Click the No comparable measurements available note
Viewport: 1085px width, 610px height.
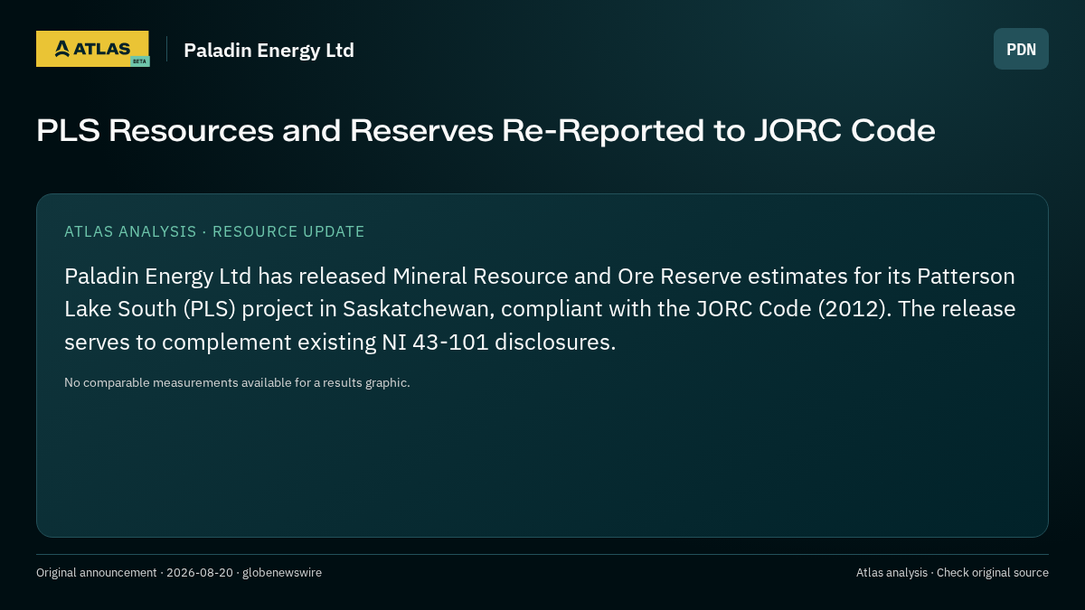237,382
